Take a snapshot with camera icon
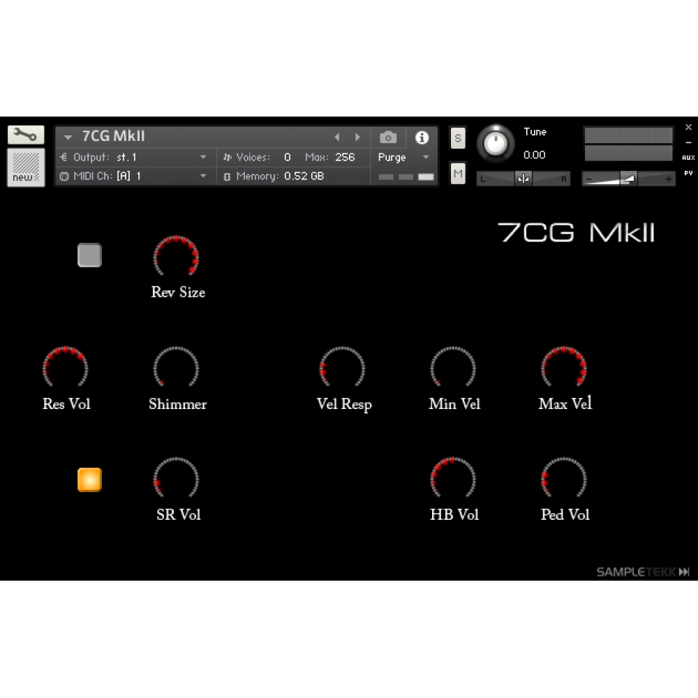The image size is (698, 698). [x=388, y=138]
